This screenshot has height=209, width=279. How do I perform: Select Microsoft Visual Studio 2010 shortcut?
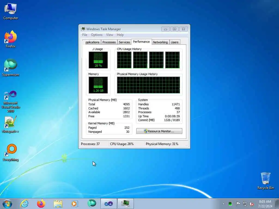(x=11, y=102)
